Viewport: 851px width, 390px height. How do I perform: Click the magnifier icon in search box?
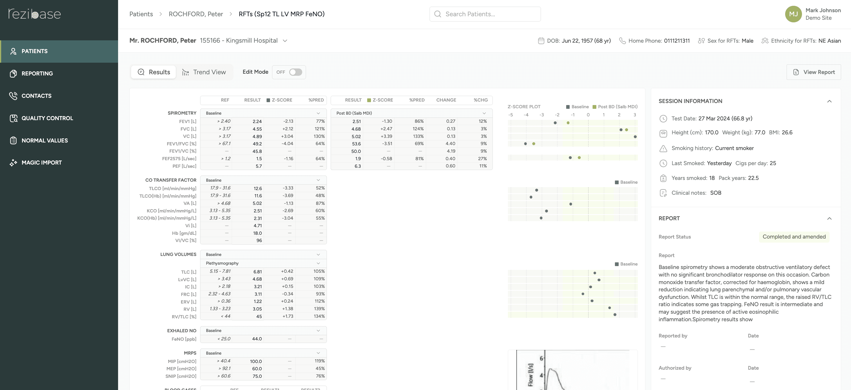(437, 14)
